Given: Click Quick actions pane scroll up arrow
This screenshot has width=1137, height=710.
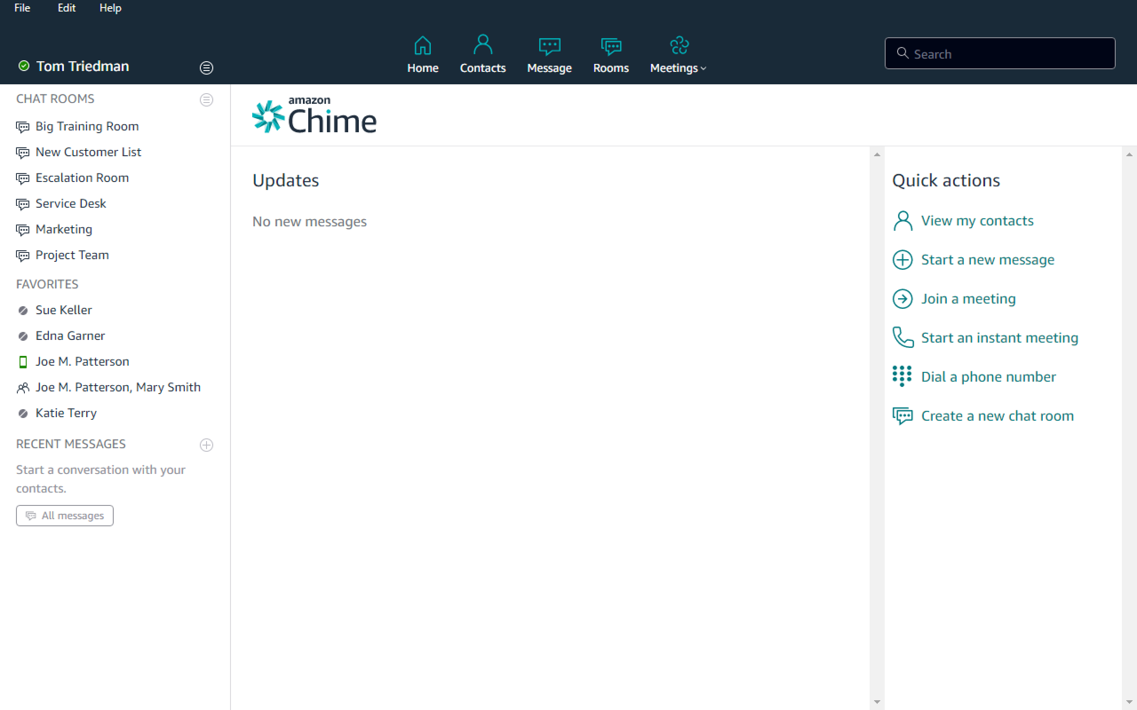Looking at the screenshot, I should [x=1129, y=154].
